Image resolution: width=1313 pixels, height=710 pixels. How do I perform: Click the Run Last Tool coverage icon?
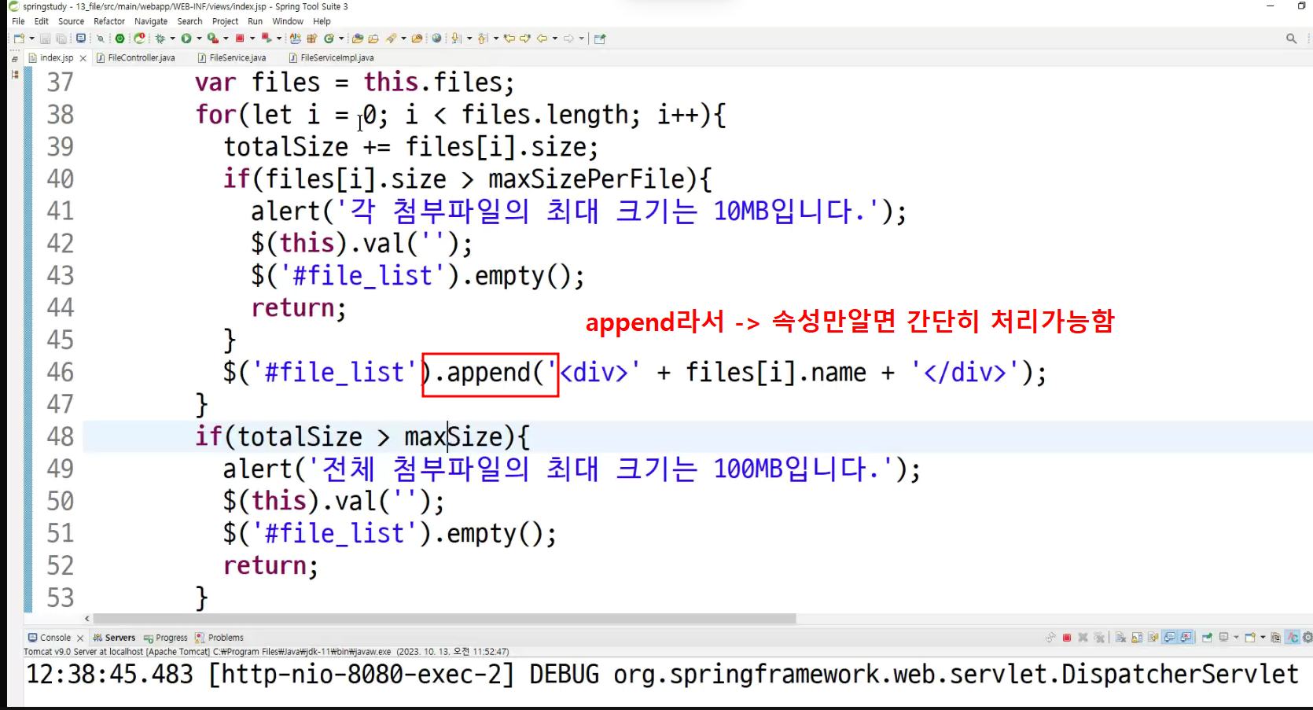213,39
